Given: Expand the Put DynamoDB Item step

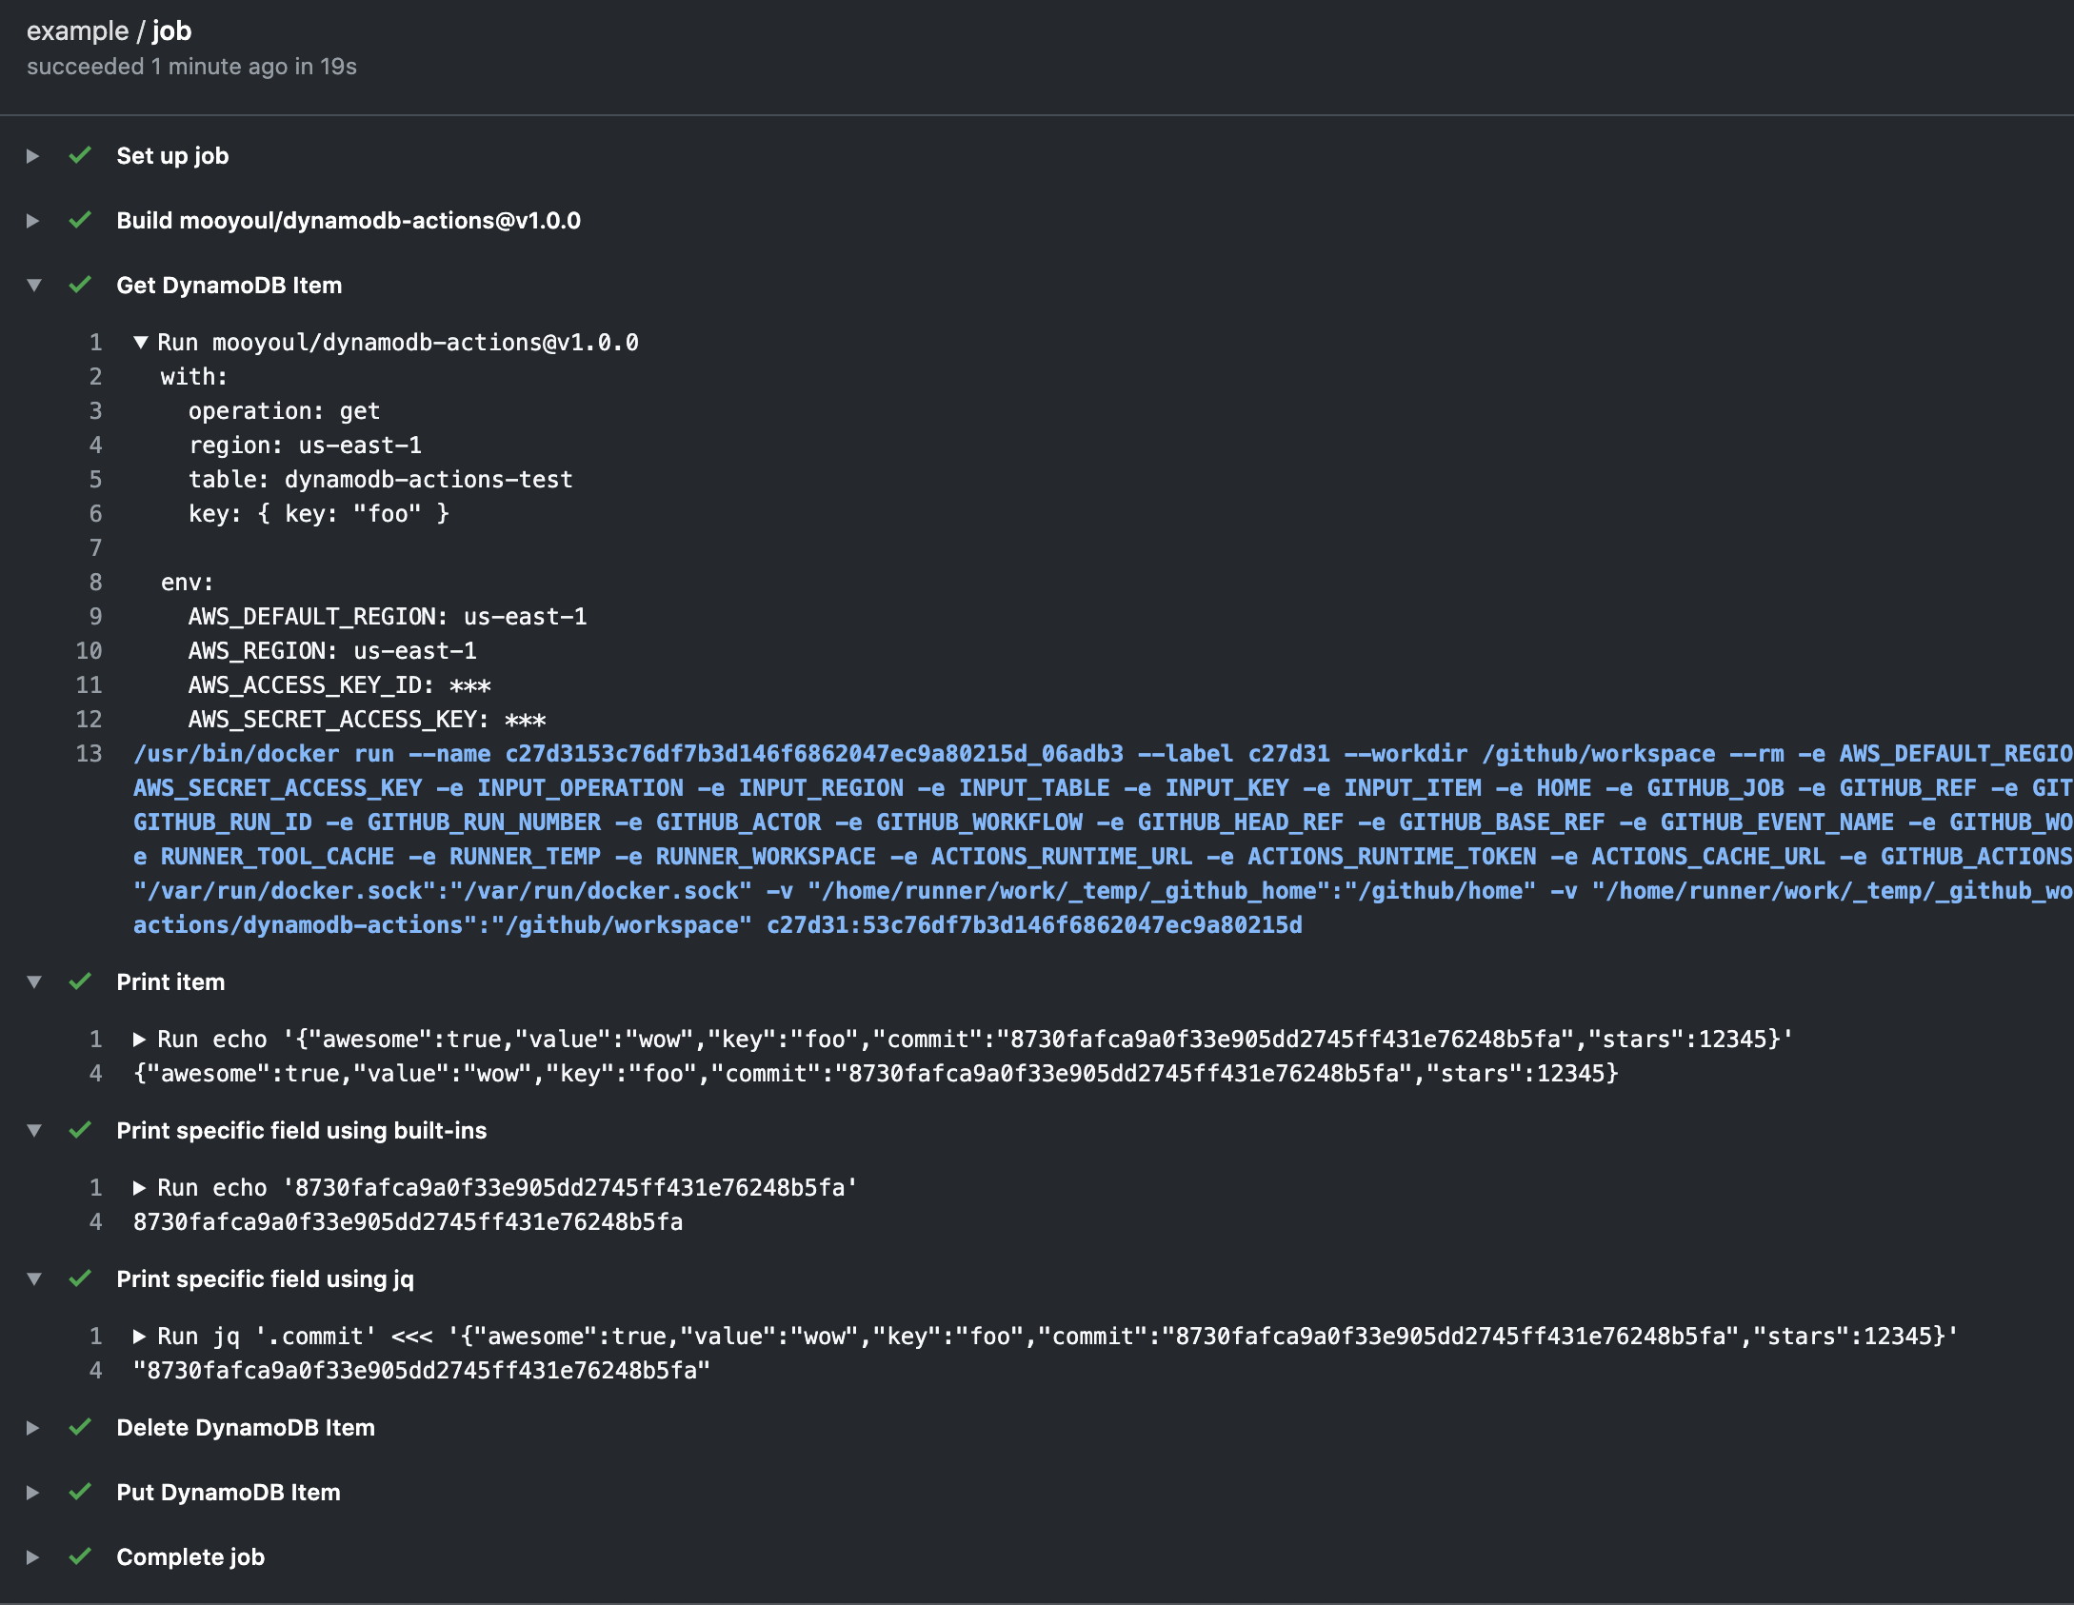Looking at the screenshot, I should click(33, 1492).
